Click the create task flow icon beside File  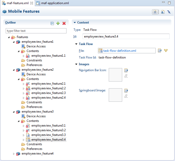[x=166, y=50]
